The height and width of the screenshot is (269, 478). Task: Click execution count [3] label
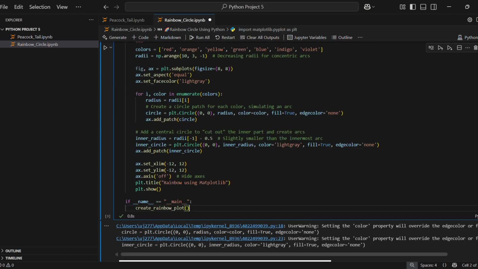coord(108,216)
